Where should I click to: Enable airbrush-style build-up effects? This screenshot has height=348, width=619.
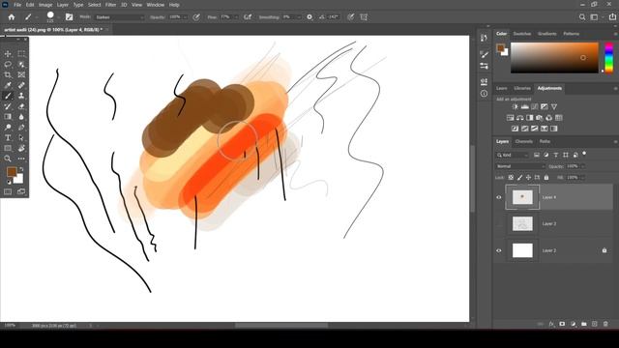[248, 17]
